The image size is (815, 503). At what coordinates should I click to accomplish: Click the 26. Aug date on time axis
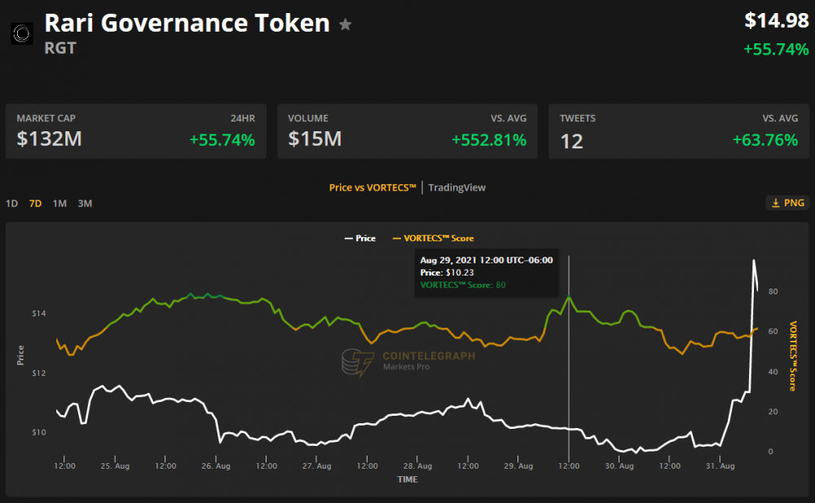[216, 466]
